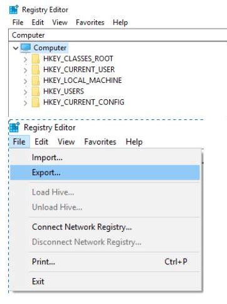Open Favorites menu in lower Registry Editor
The height and width of the screenshot is (304, 227).
tap(100, 142)
